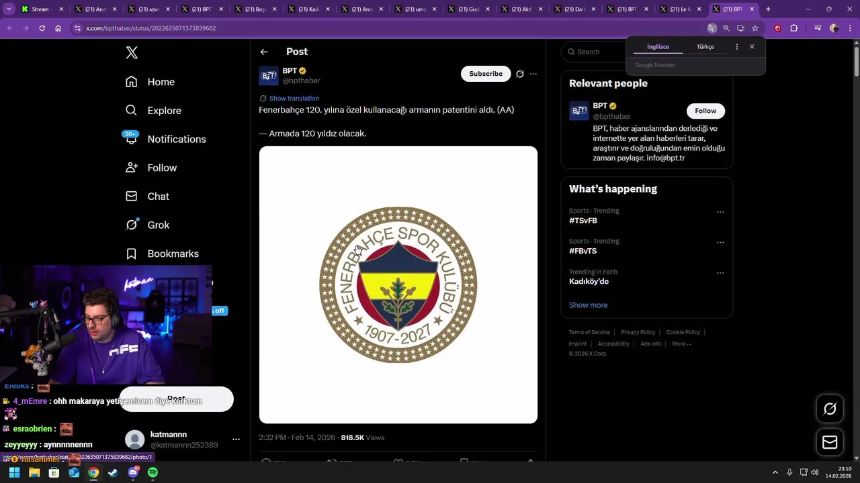Viewport: 860px width, 483px height.
Task: Open the post's three-dot more menu
Action: tap(533, 74)
